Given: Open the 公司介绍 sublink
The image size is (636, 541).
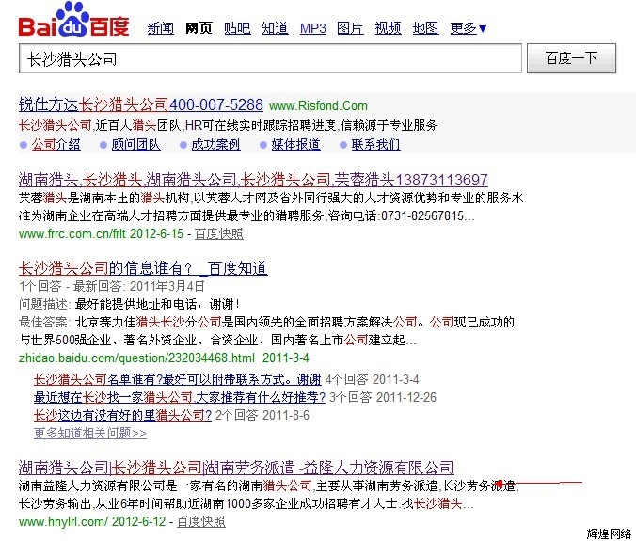Looking at the screenshot, I should point(56,144).
